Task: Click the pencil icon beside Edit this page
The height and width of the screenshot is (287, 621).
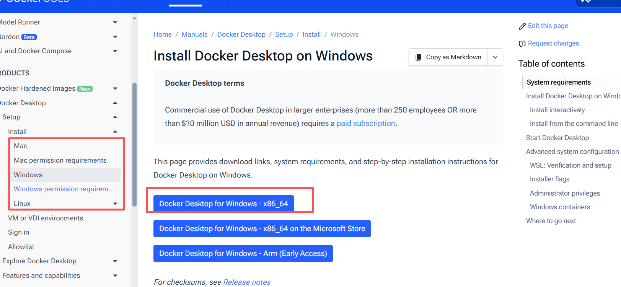Action: (x=522, y=26)
